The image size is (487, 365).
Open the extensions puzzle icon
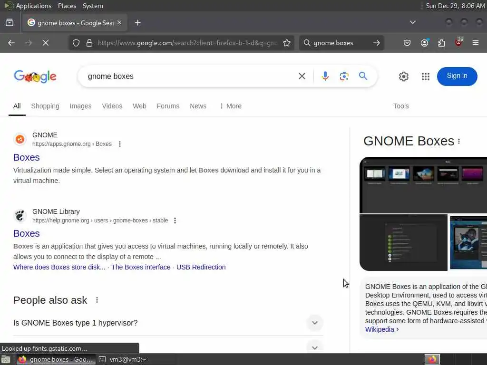(x=441, y=43)
